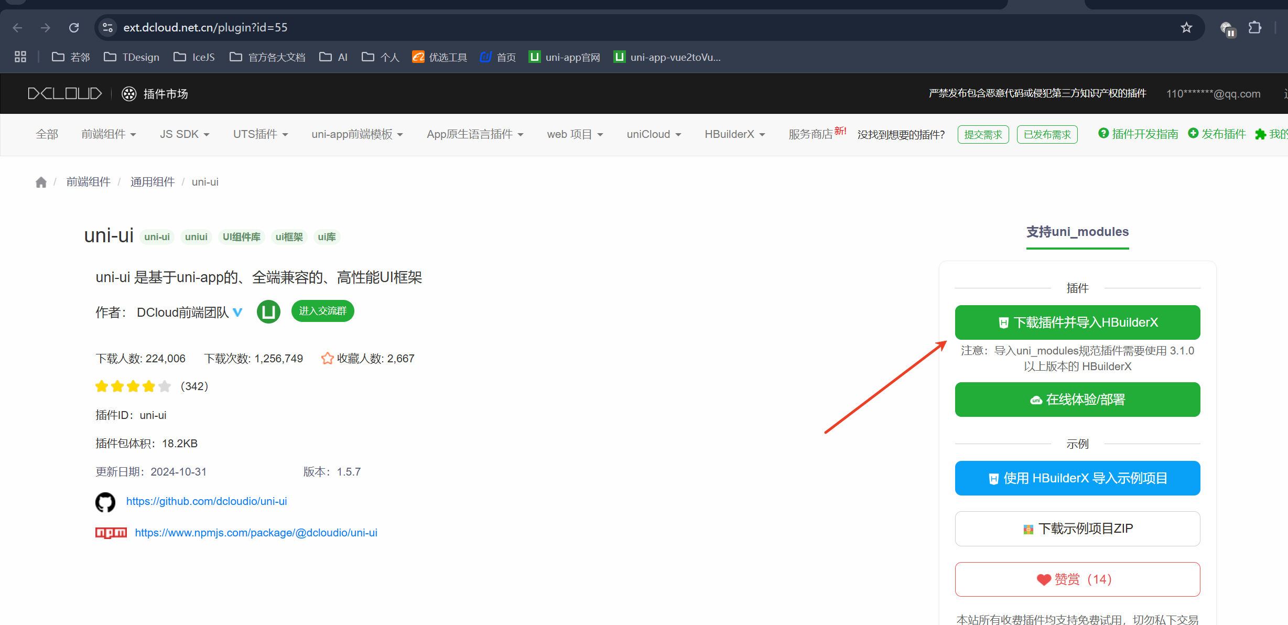
Task: Click the green uni-app author badge icon
Action: (268, 311)
